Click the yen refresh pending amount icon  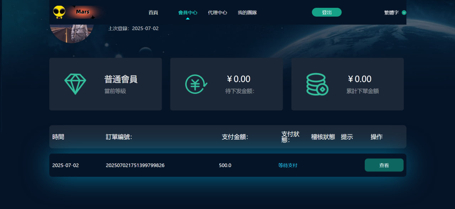[196, 84]
